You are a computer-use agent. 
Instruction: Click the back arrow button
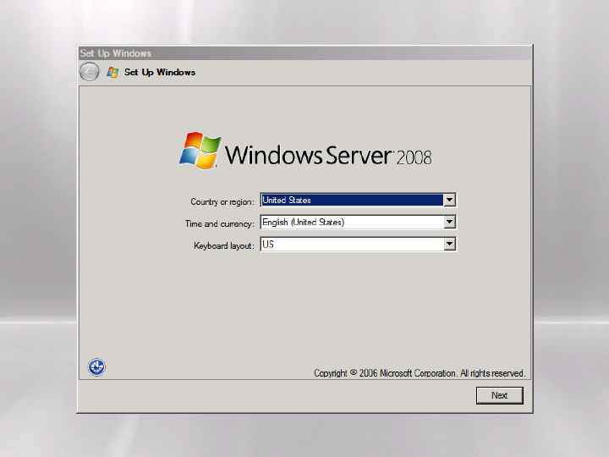point(90,72)
